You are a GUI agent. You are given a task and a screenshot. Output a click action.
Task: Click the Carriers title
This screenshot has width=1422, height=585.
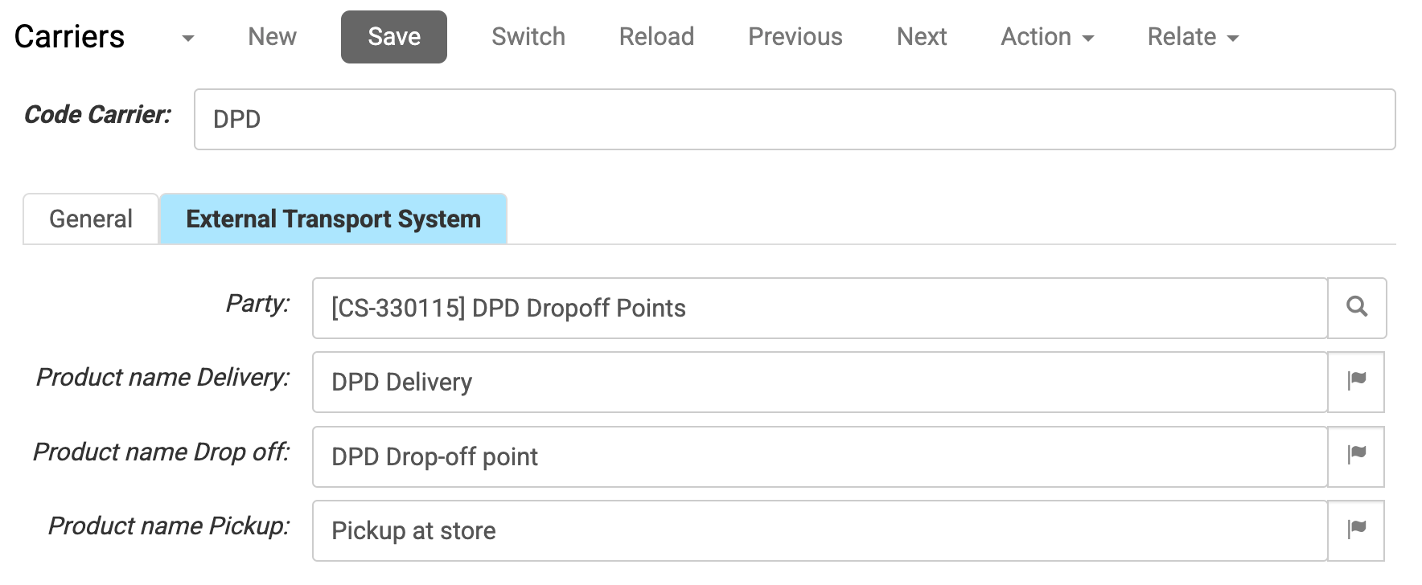[69, 37]
